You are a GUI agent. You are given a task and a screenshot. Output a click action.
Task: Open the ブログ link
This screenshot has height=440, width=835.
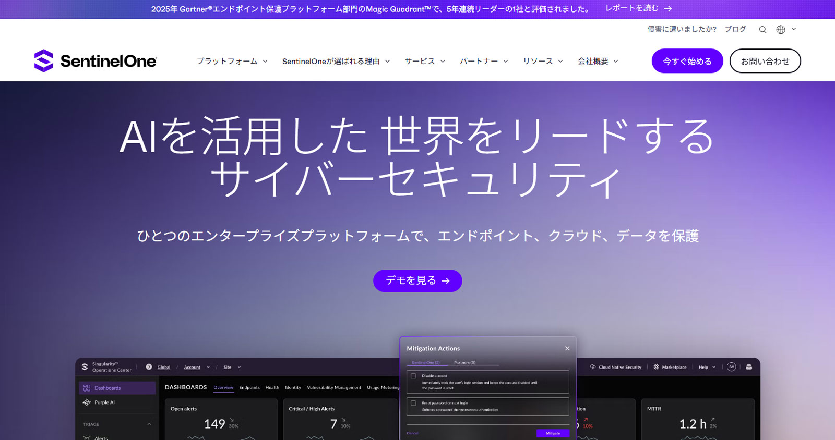coord(735,29)
